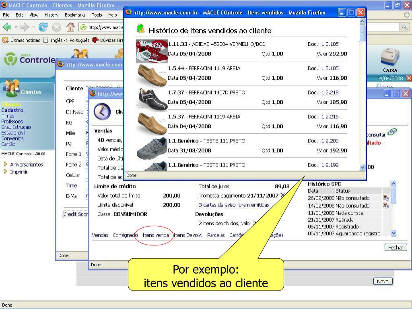Click the SPC icon on the 26/02/2008 row
The height and width of the screenshot is (309, 412).
386,198
